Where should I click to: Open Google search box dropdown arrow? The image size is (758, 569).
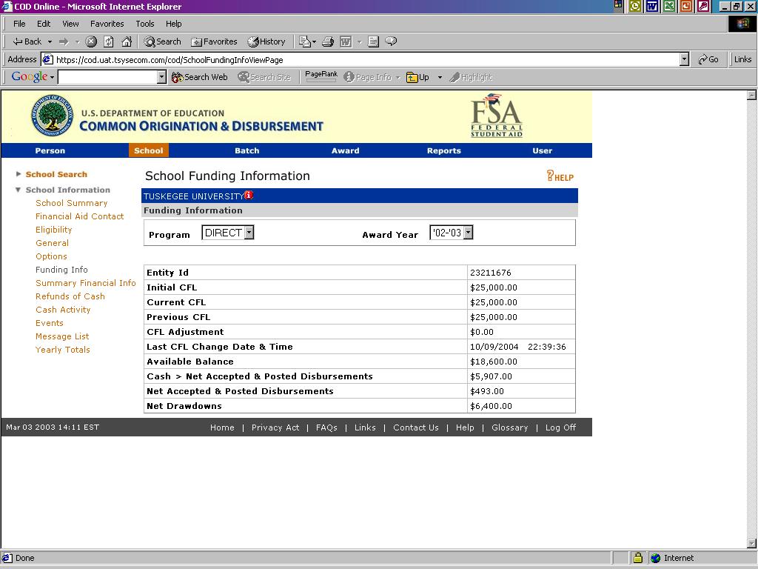[161, 77]
